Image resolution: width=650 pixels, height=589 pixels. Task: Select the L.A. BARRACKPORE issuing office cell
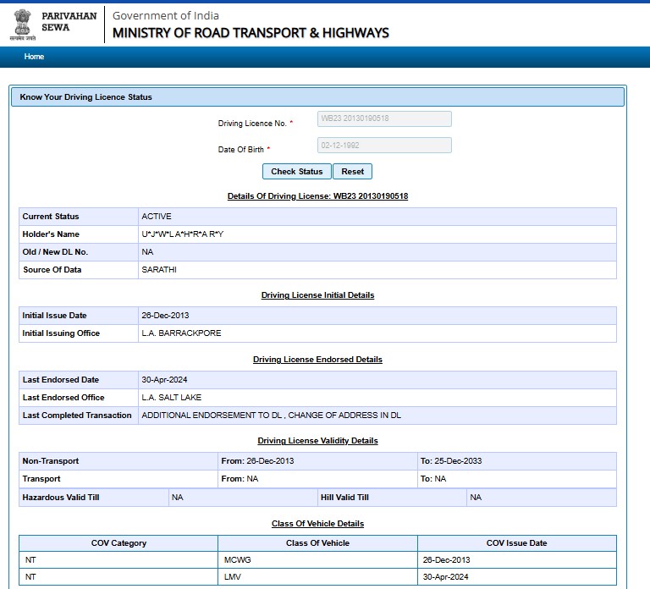click(x=181, y=333)
